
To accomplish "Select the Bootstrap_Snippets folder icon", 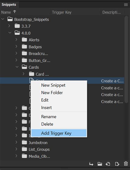I will (10, 19).
